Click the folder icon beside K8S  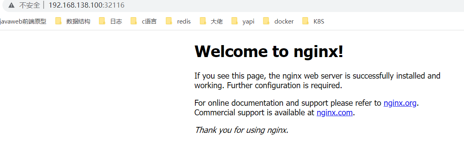(305, 21)
